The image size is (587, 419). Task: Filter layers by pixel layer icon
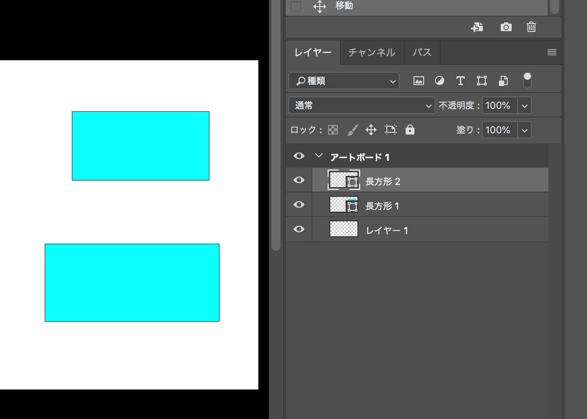[419, 81]
